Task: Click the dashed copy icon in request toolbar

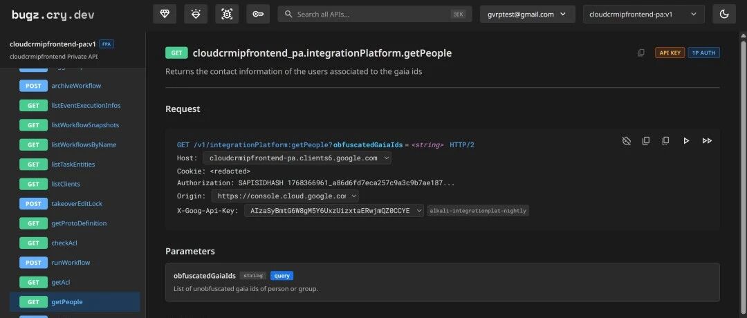Action: click(666, 140)
